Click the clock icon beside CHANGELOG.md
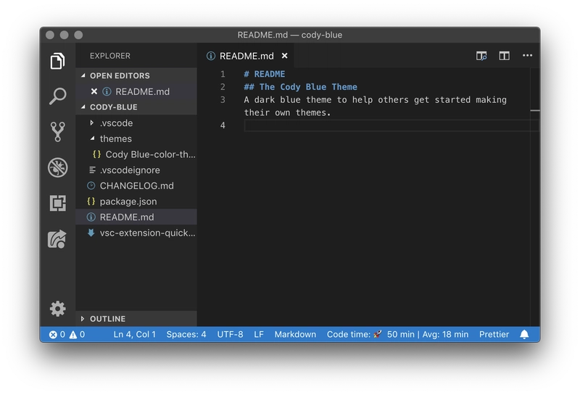Viewport: 580px width, 395px height. [91, 186]
